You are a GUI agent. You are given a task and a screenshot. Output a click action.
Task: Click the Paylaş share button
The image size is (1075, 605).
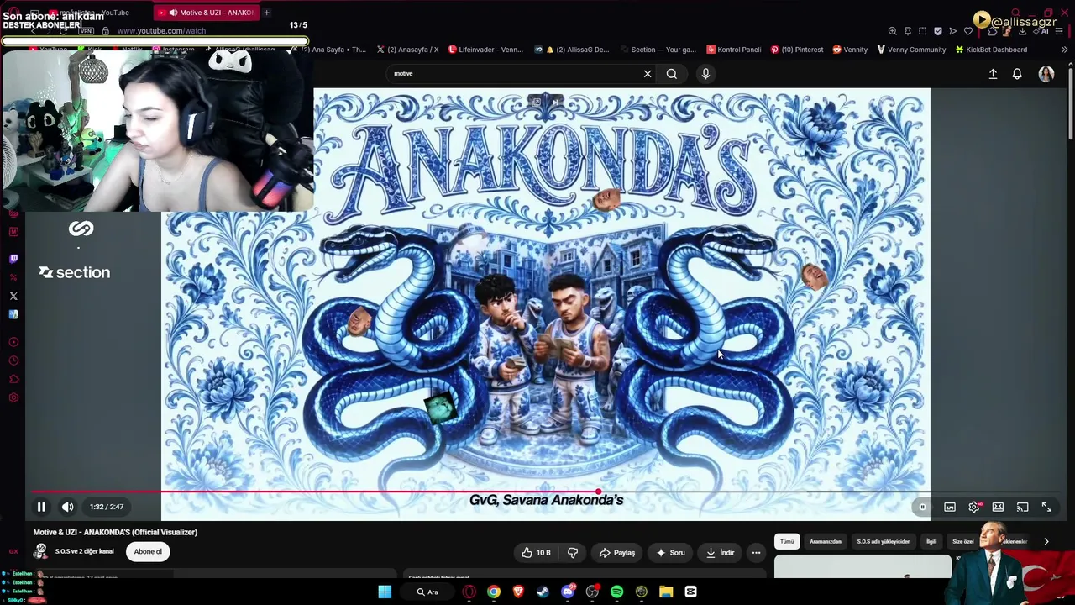point(616,552)
